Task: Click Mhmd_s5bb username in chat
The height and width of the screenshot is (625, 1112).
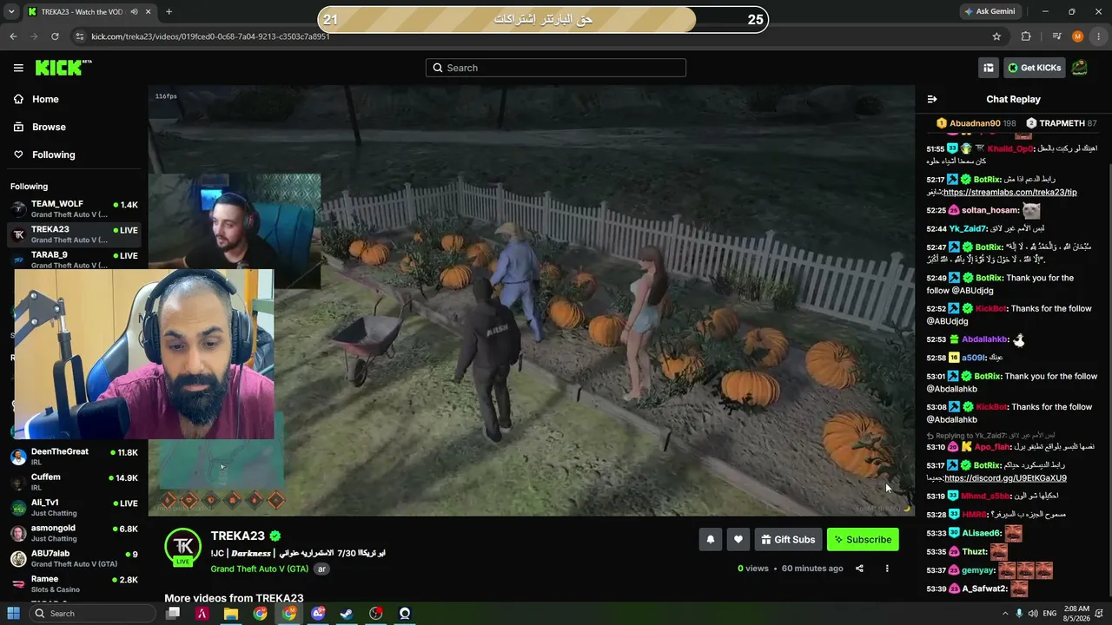Action: click(x=985, y=497)
